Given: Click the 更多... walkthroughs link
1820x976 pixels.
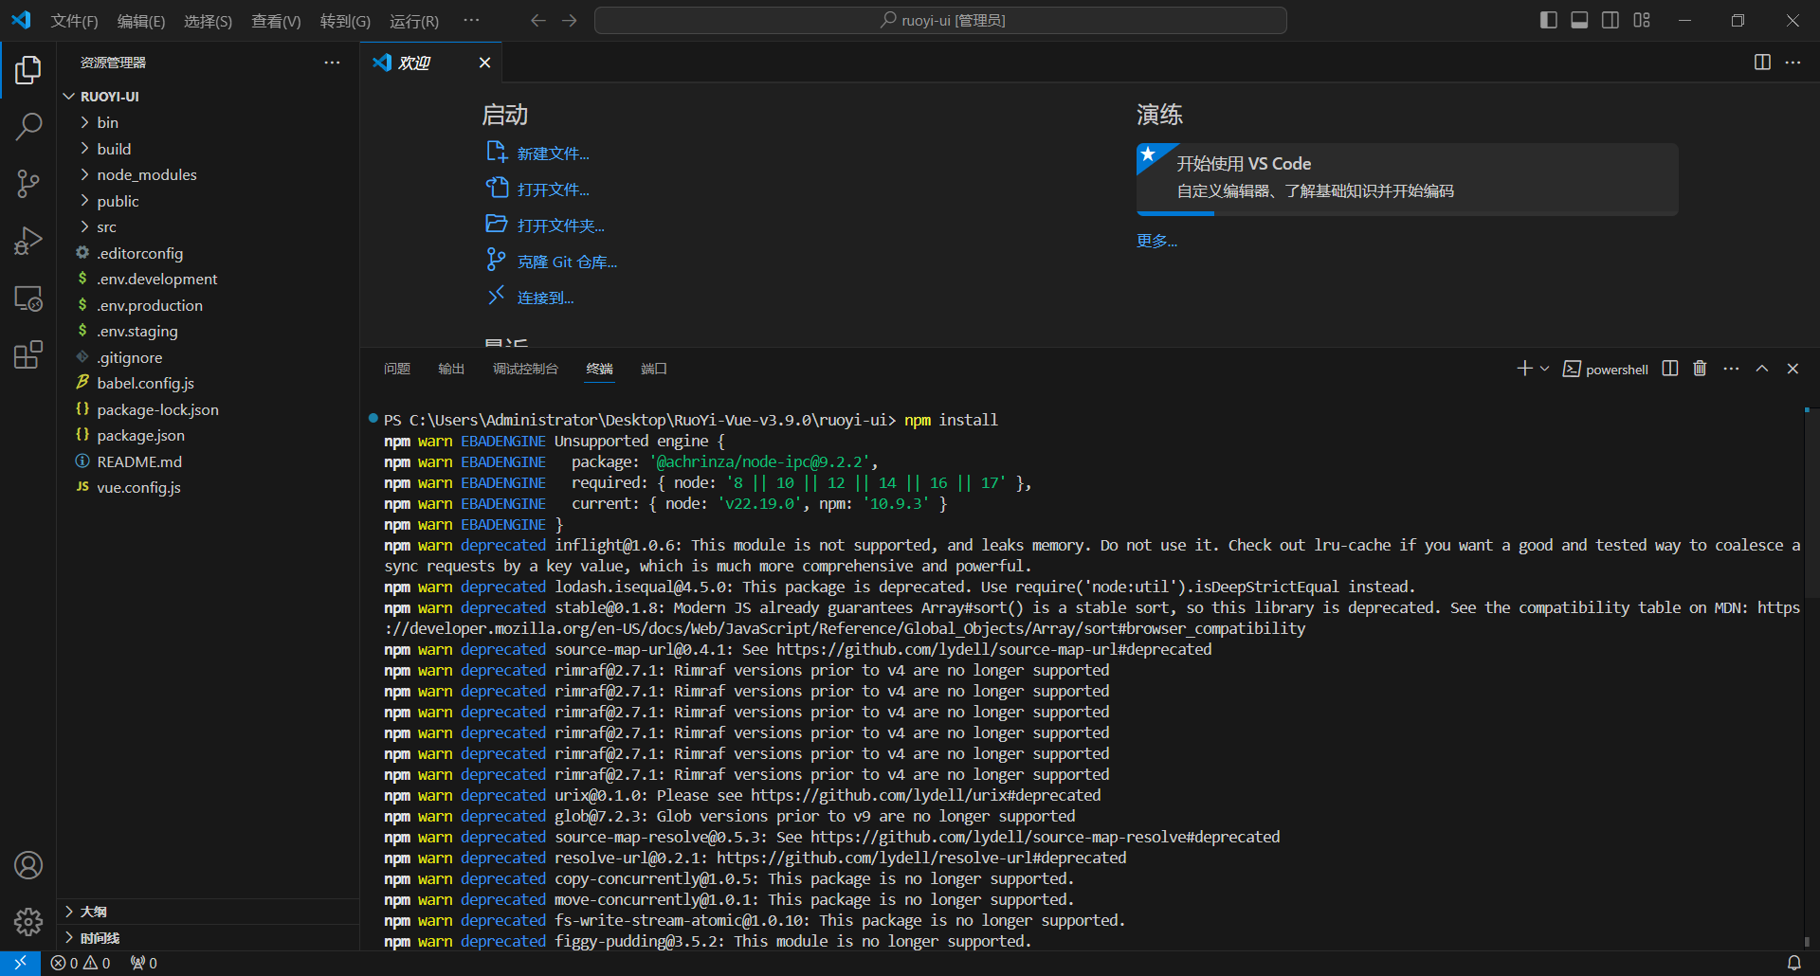Looking at the screenshot, I should click(x=1156, y=242).
